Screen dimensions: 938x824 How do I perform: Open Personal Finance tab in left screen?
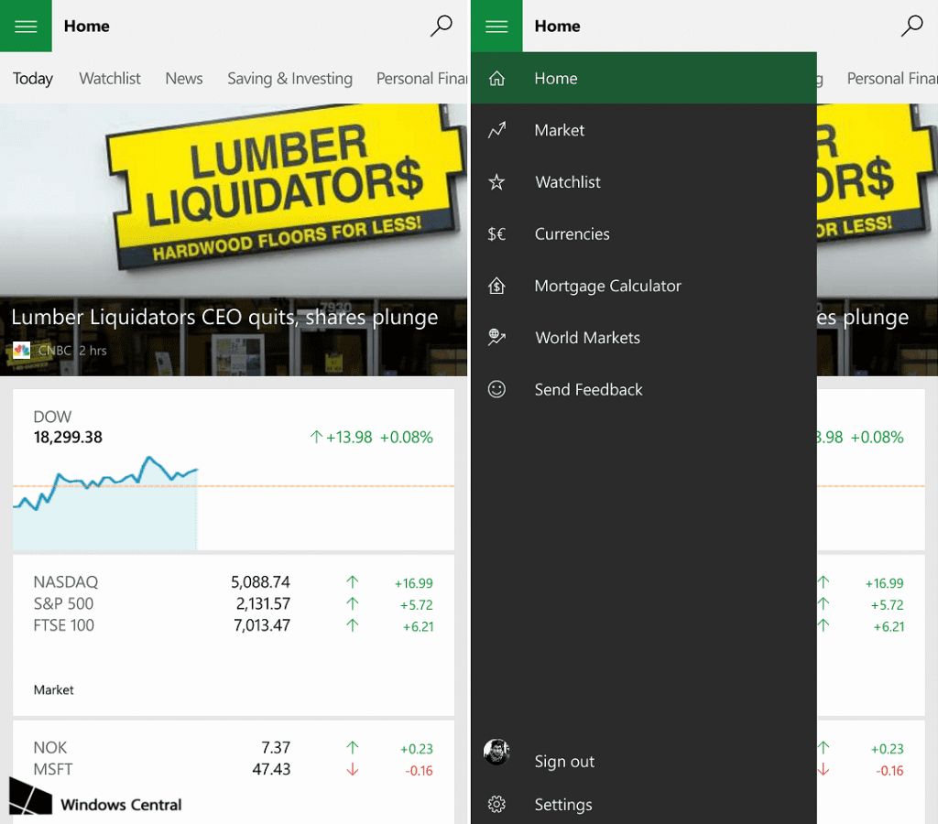tap(421, 79)
